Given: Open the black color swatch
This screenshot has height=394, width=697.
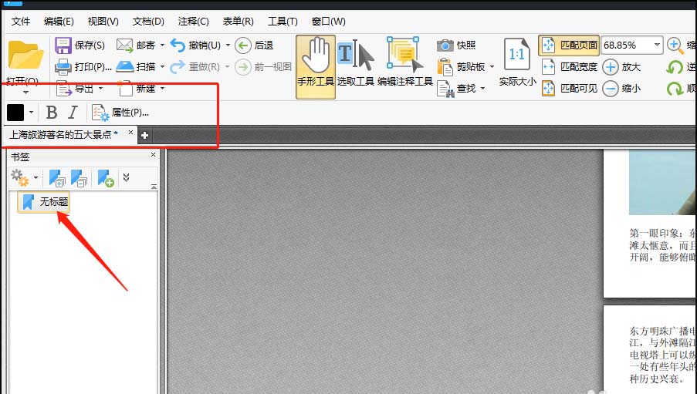Looking at the screenshot, I should coord(15,113).
